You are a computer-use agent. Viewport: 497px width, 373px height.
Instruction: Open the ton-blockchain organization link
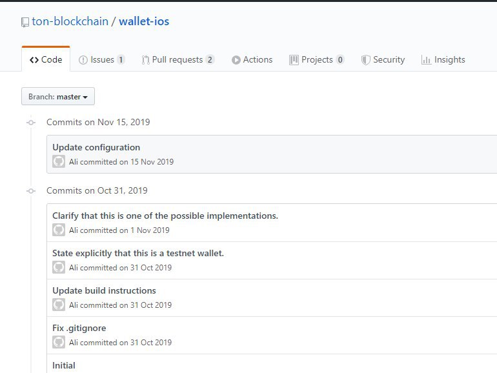[x=70, y=21]
